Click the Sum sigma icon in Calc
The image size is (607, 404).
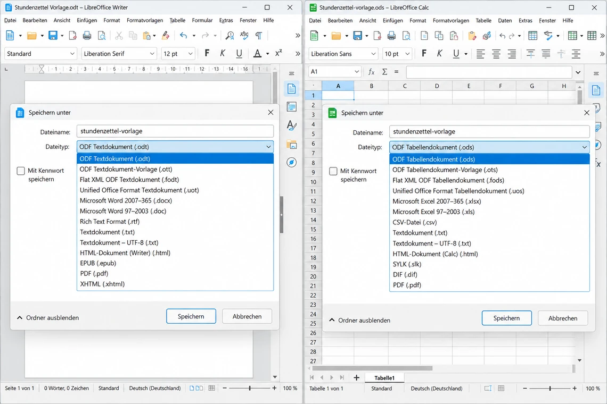tap(384, 72)
